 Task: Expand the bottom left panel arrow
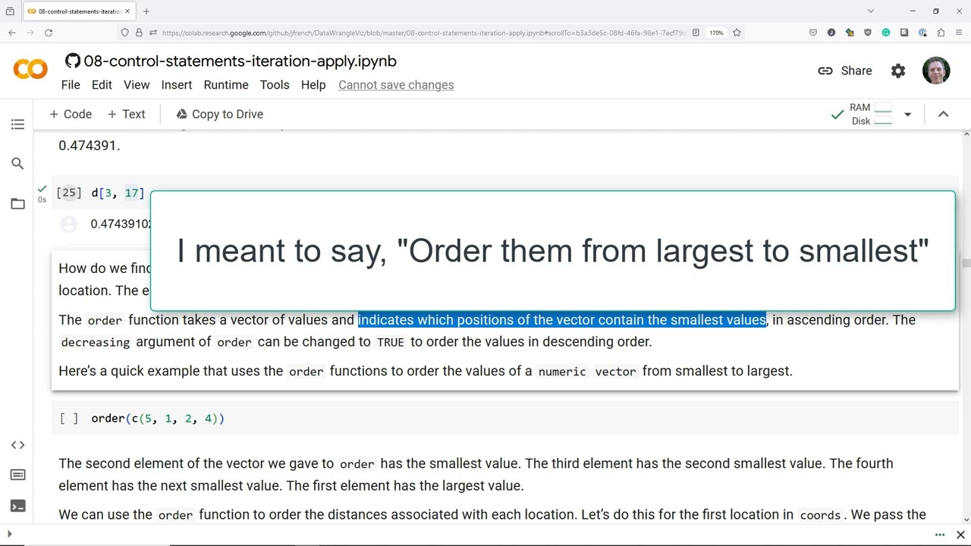pyautogui.click(x=9, y=535)
